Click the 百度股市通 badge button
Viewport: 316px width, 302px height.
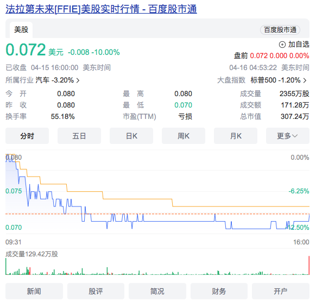point(280,30)
